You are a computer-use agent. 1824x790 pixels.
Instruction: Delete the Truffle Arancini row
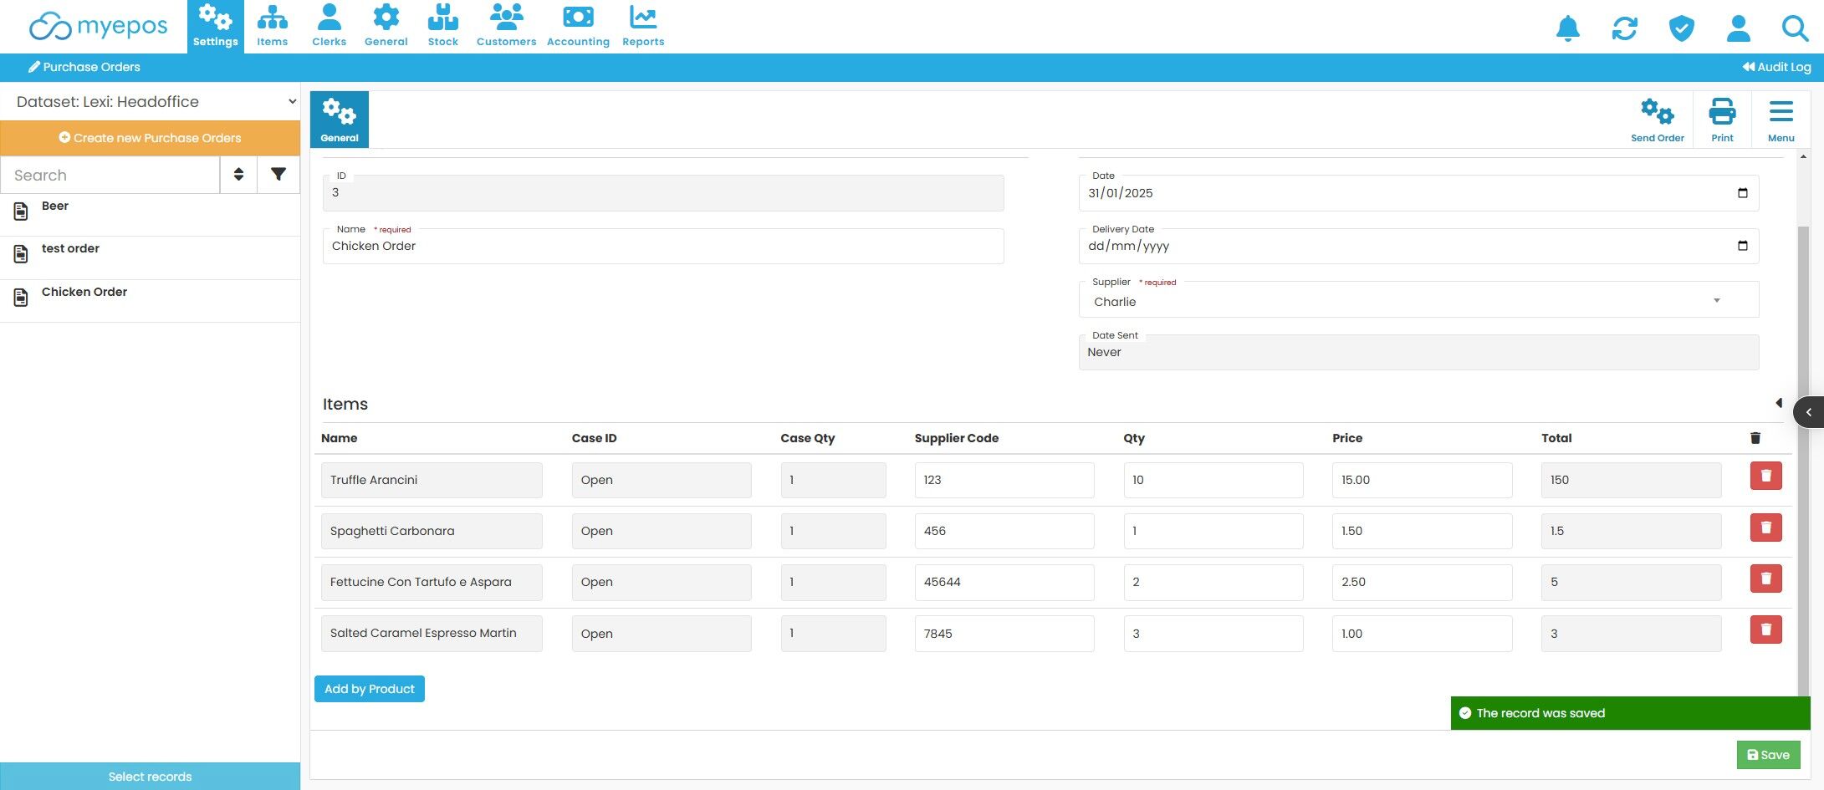tap(1765, 477)
